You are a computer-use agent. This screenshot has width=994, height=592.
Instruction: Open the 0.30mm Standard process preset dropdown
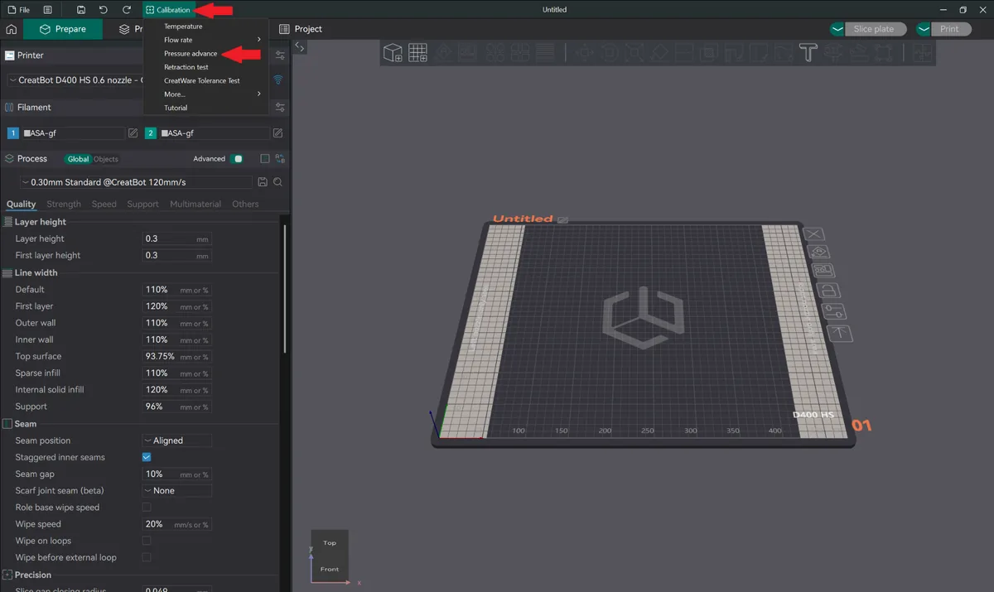coord(137,182)
